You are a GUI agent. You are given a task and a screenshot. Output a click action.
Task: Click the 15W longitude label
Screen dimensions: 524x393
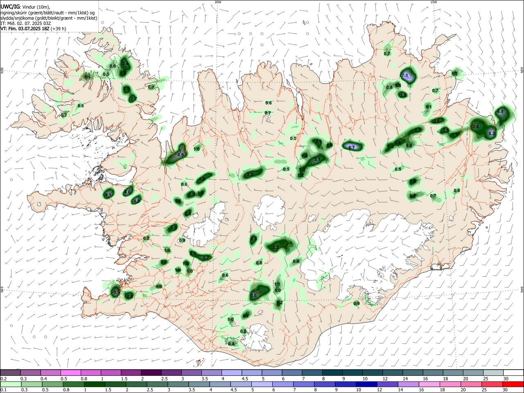(x=434, y=2)
